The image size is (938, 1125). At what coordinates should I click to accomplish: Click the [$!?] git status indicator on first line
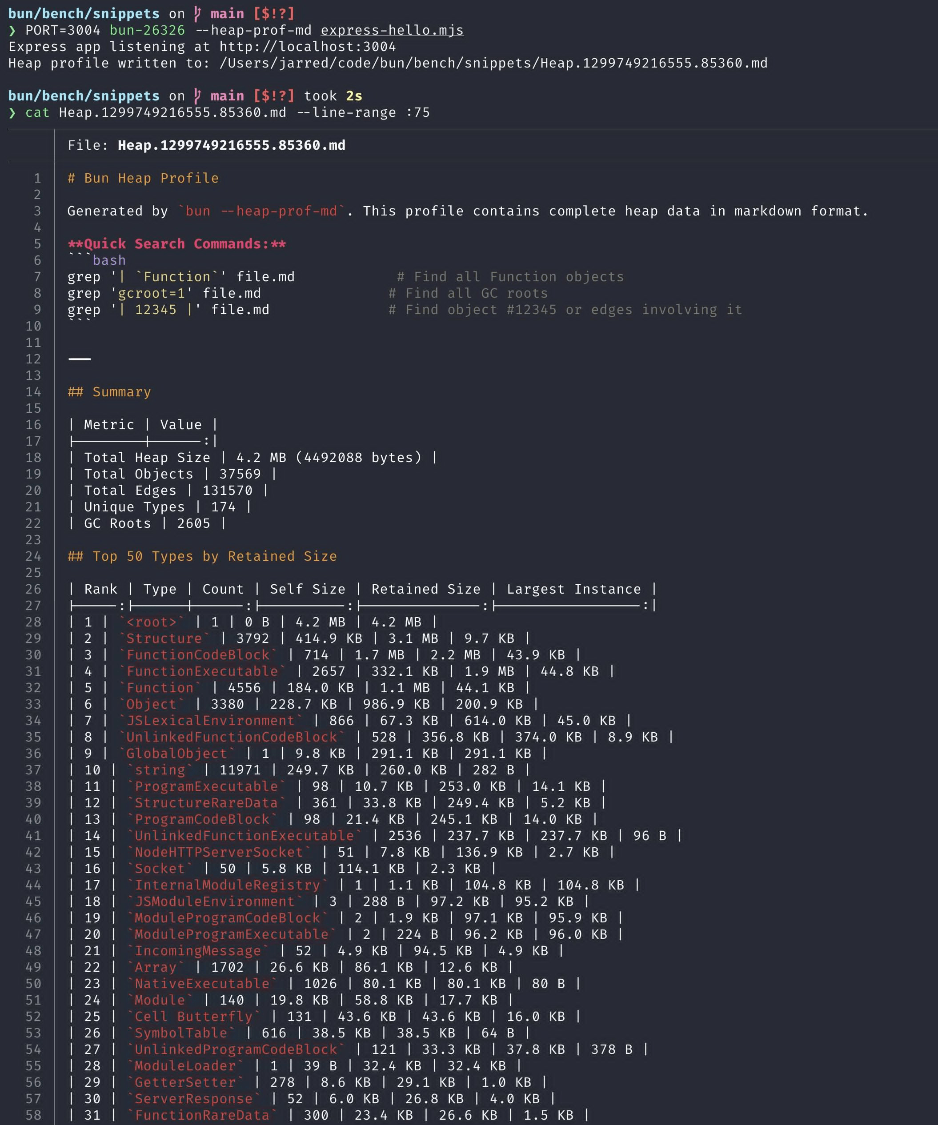[x=274, y=13]
